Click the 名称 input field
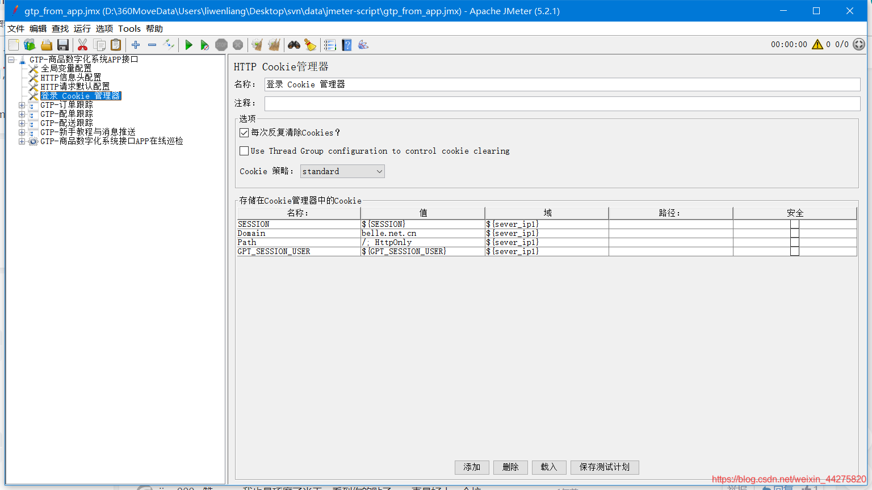 (x=562, y=84)
